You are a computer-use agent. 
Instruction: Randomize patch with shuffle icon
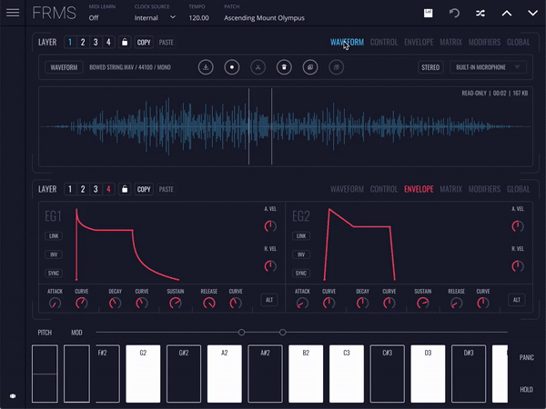pyautogui.click(x=480, y=13)
